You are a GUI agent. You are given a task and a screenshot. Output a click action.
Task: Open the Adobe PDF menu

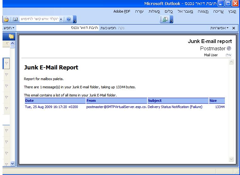click(122, 11)
